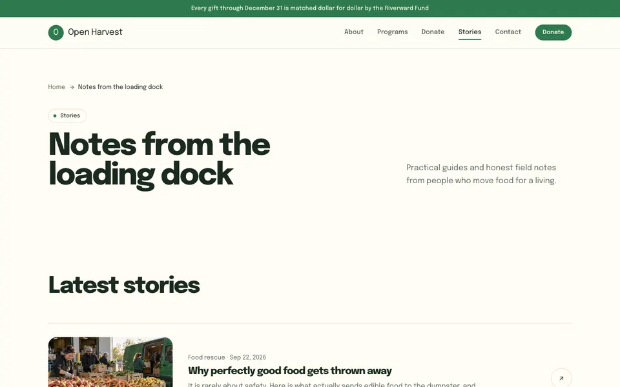Open the About menu item
This screenshot has height=387, width=620.
tap(353, 32)
